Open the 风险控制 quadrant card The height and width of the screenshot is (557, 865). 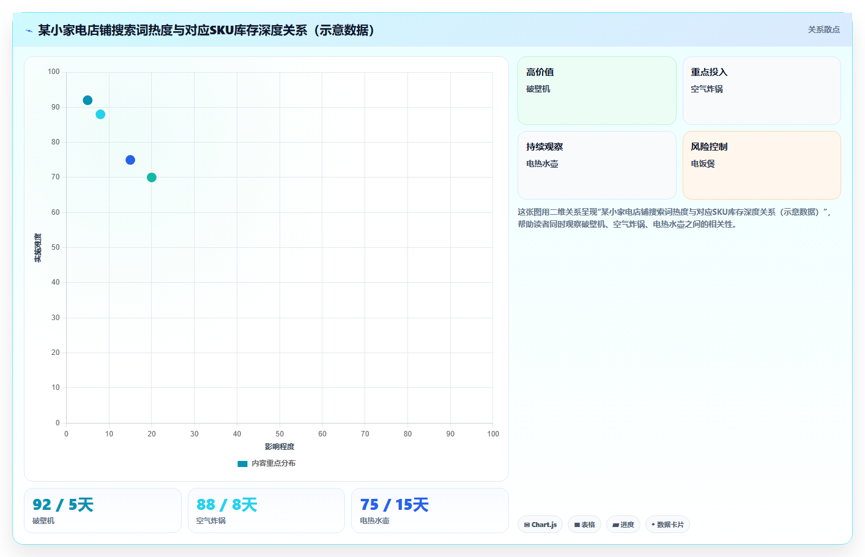[x=762, y=165]
